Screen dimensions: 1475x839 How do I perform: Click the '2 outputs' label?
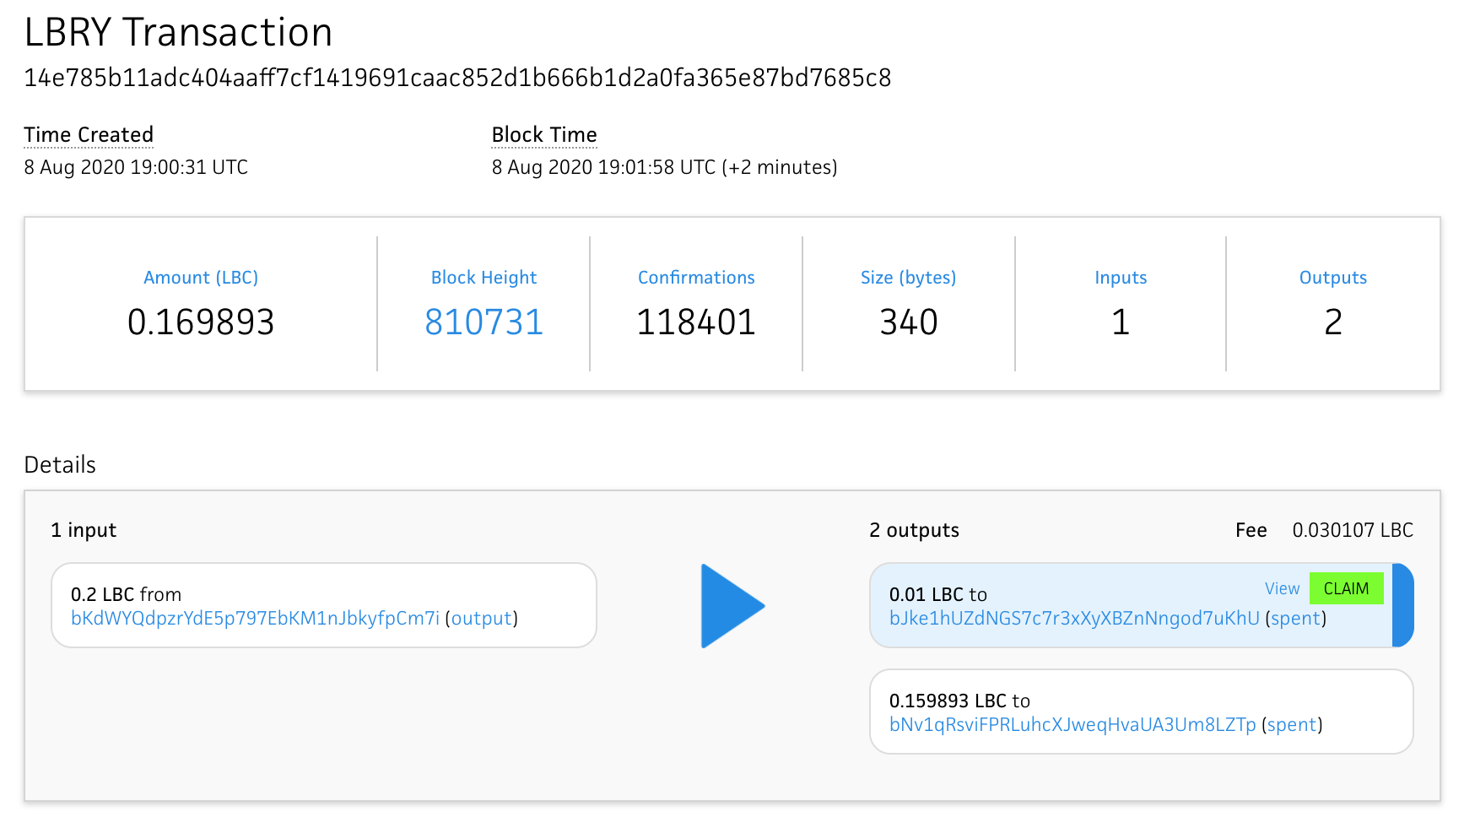coord(914,530)
